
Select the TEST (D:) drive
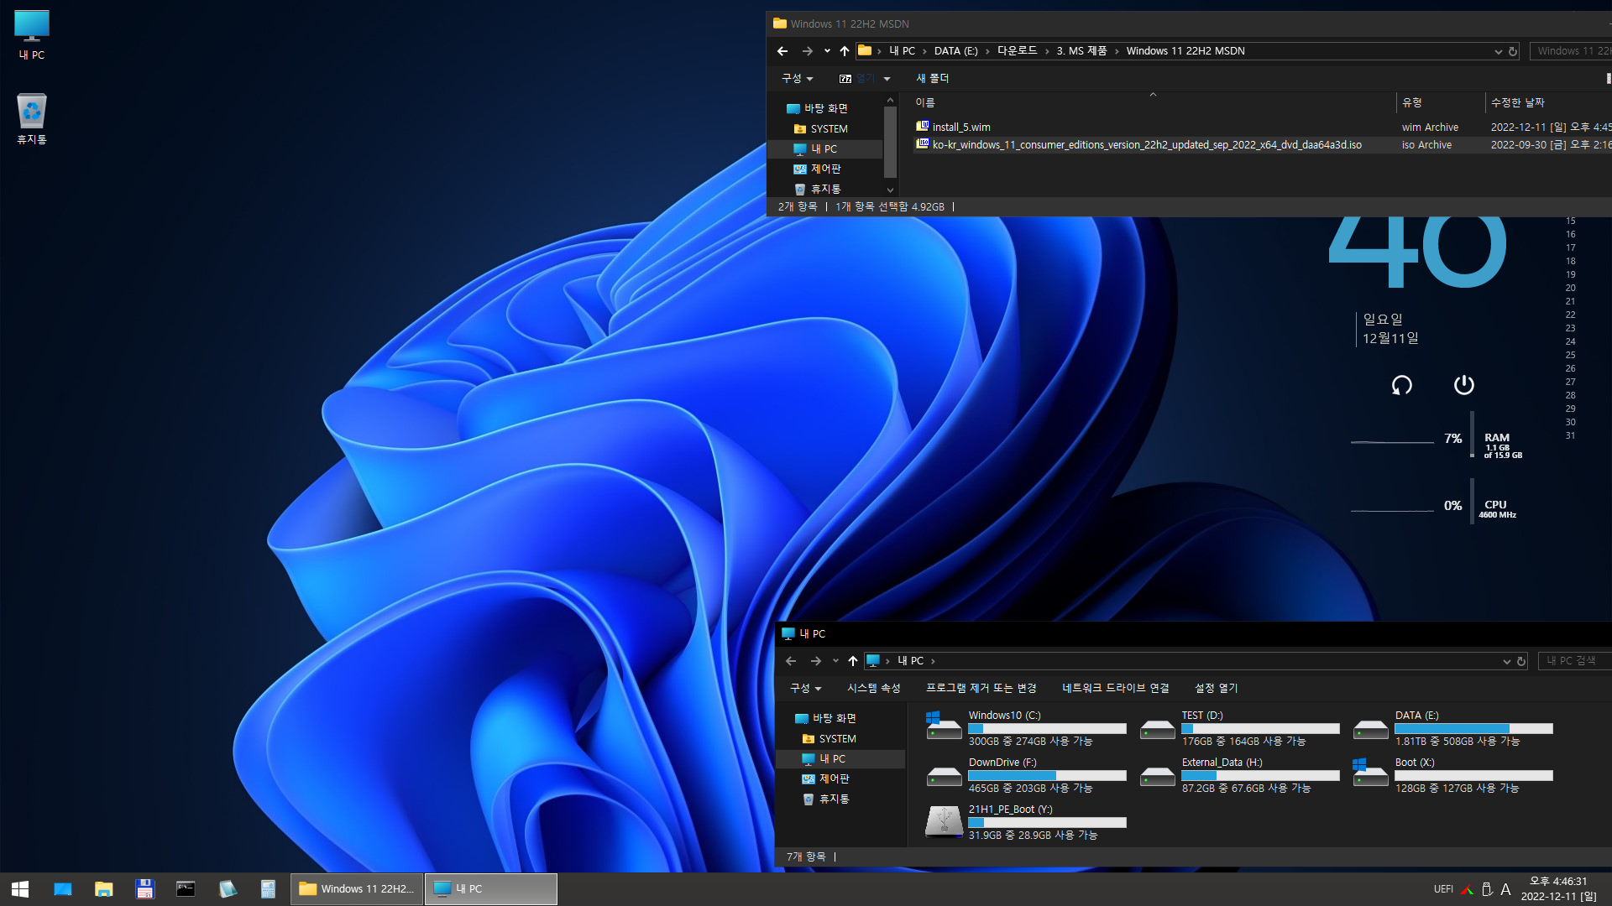click(x=1239, y=728)
